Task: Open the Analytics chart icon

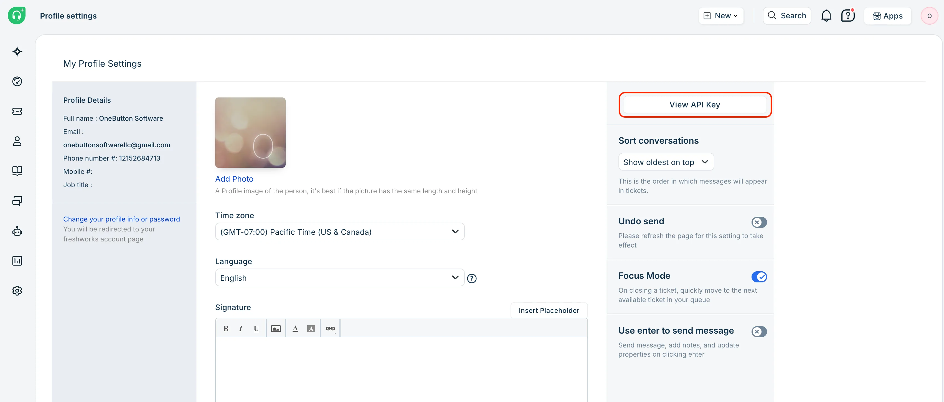Action: point(17,261)
